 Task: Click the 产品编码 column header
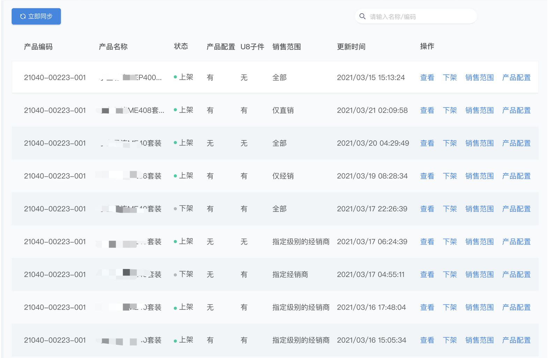tap(38, 47)
